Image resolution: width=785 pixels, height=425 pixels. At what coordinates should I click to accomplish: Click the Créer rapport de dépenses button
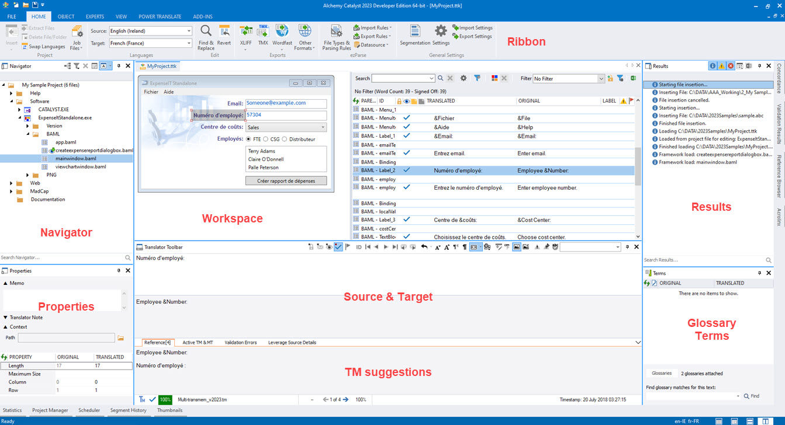click(286, 181)
